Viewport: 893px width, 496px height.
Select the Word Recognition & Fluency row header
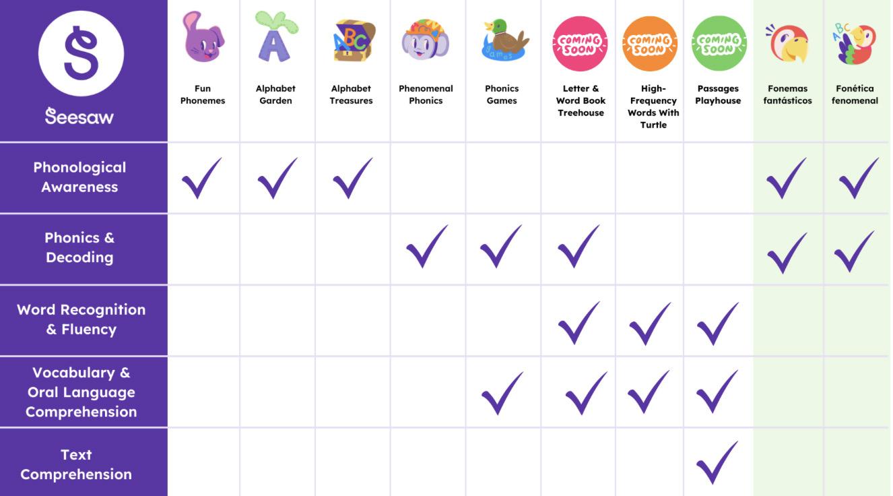point(81,319)
